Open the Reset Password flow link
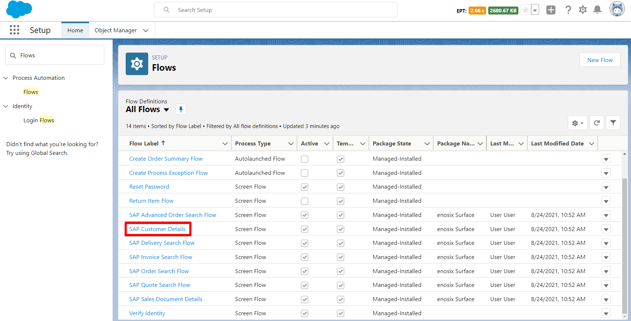Screen dimensions: 631x321 tap(149, 187)
